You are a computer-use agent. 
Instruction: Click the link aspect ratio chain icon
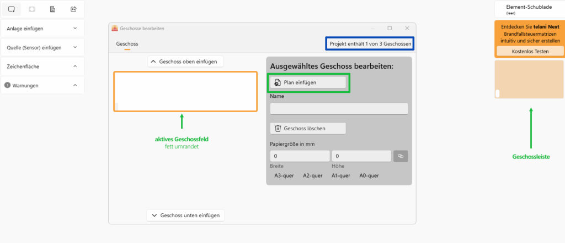[401, 156]
